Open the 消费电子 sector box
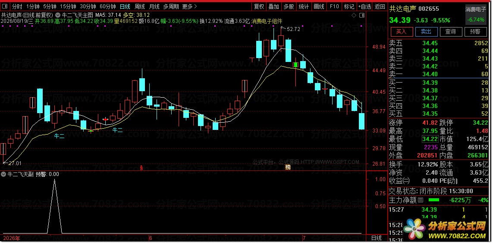The image size is (493, 243). 475,15
